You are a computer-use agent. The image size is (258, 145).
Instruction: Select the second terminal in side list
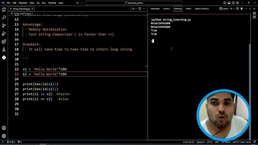tap(254, 17)
